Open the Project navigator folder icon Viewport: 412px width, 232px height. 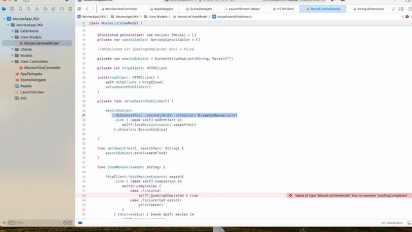(x=4, y=9)
